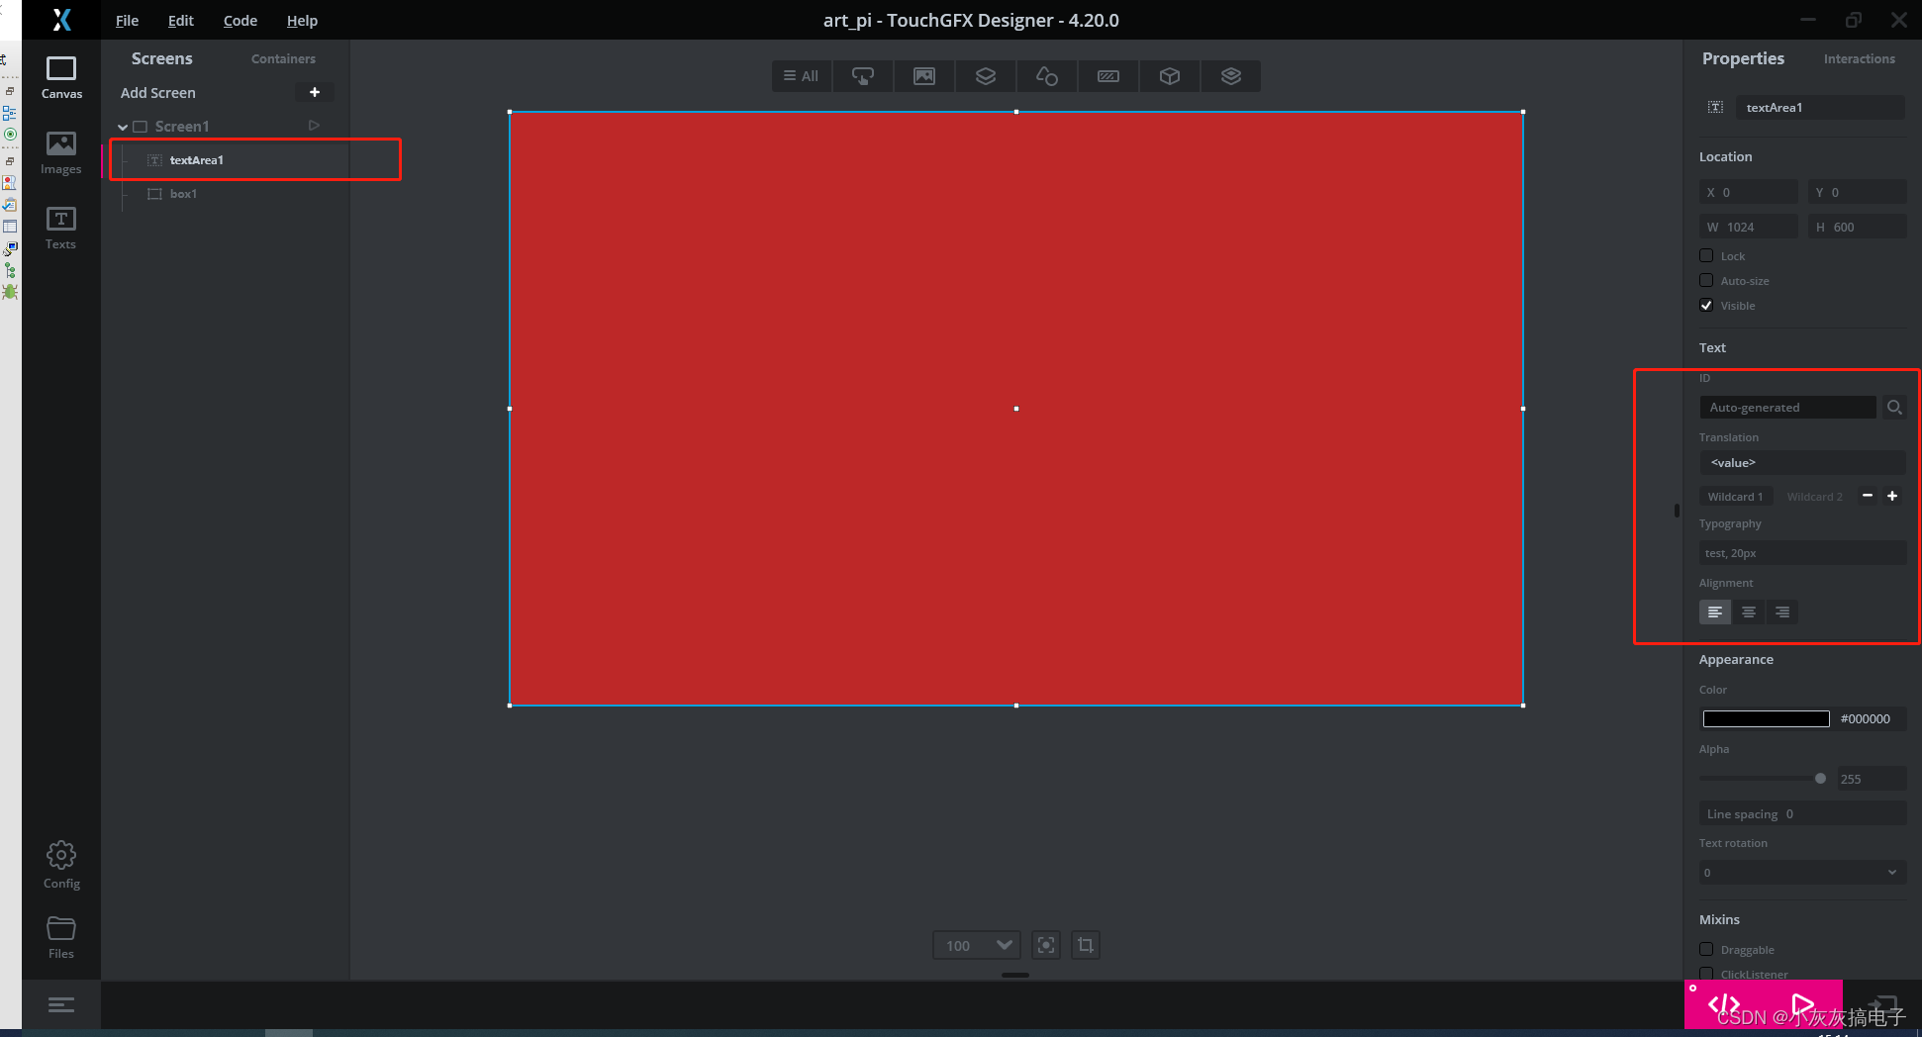This screenshot has height=1037, width=1922.
Task: Set text alignment to right
Action: 1782,613
